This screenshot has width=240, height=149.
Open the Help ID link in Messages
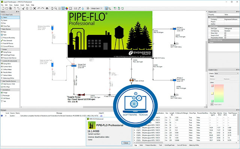click(101, 116)
